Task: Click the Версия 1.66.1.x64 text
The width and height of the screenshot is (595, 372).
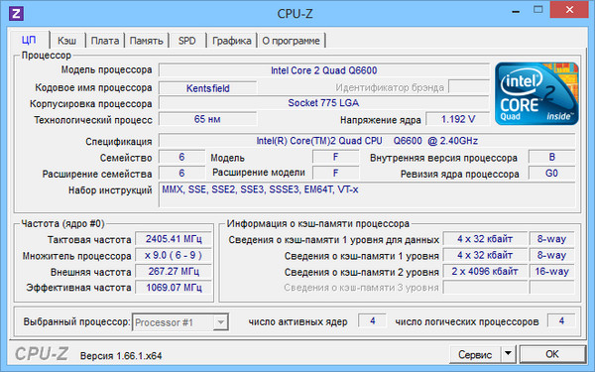Action: pos(121,356)
